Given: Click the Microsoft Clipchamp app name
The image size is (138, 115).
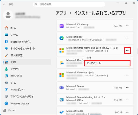Looking at the screenshot, I should (x=77, y=24).
